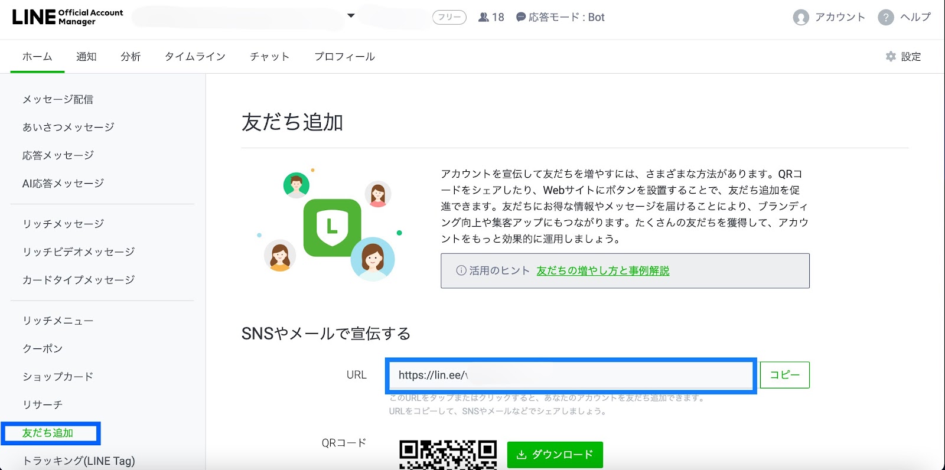The image size is (945, 470).
Task: Switch to the チャット tab
Action: click(269, 57)
